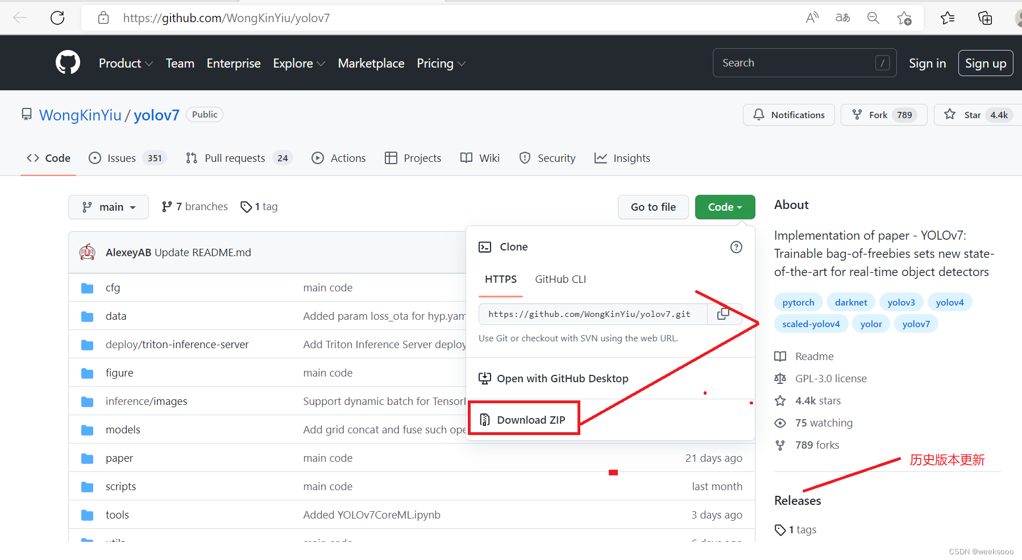Click the browser back arrow
This screenshot has height=560, width=1022.
click(20, 18)
